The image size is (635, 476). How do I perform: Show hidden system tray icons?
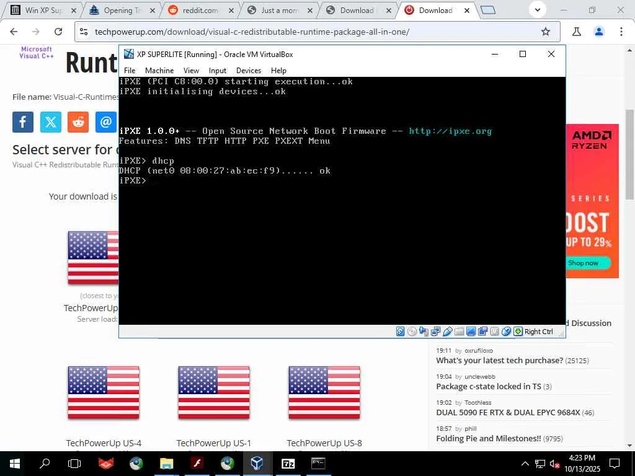525,464
